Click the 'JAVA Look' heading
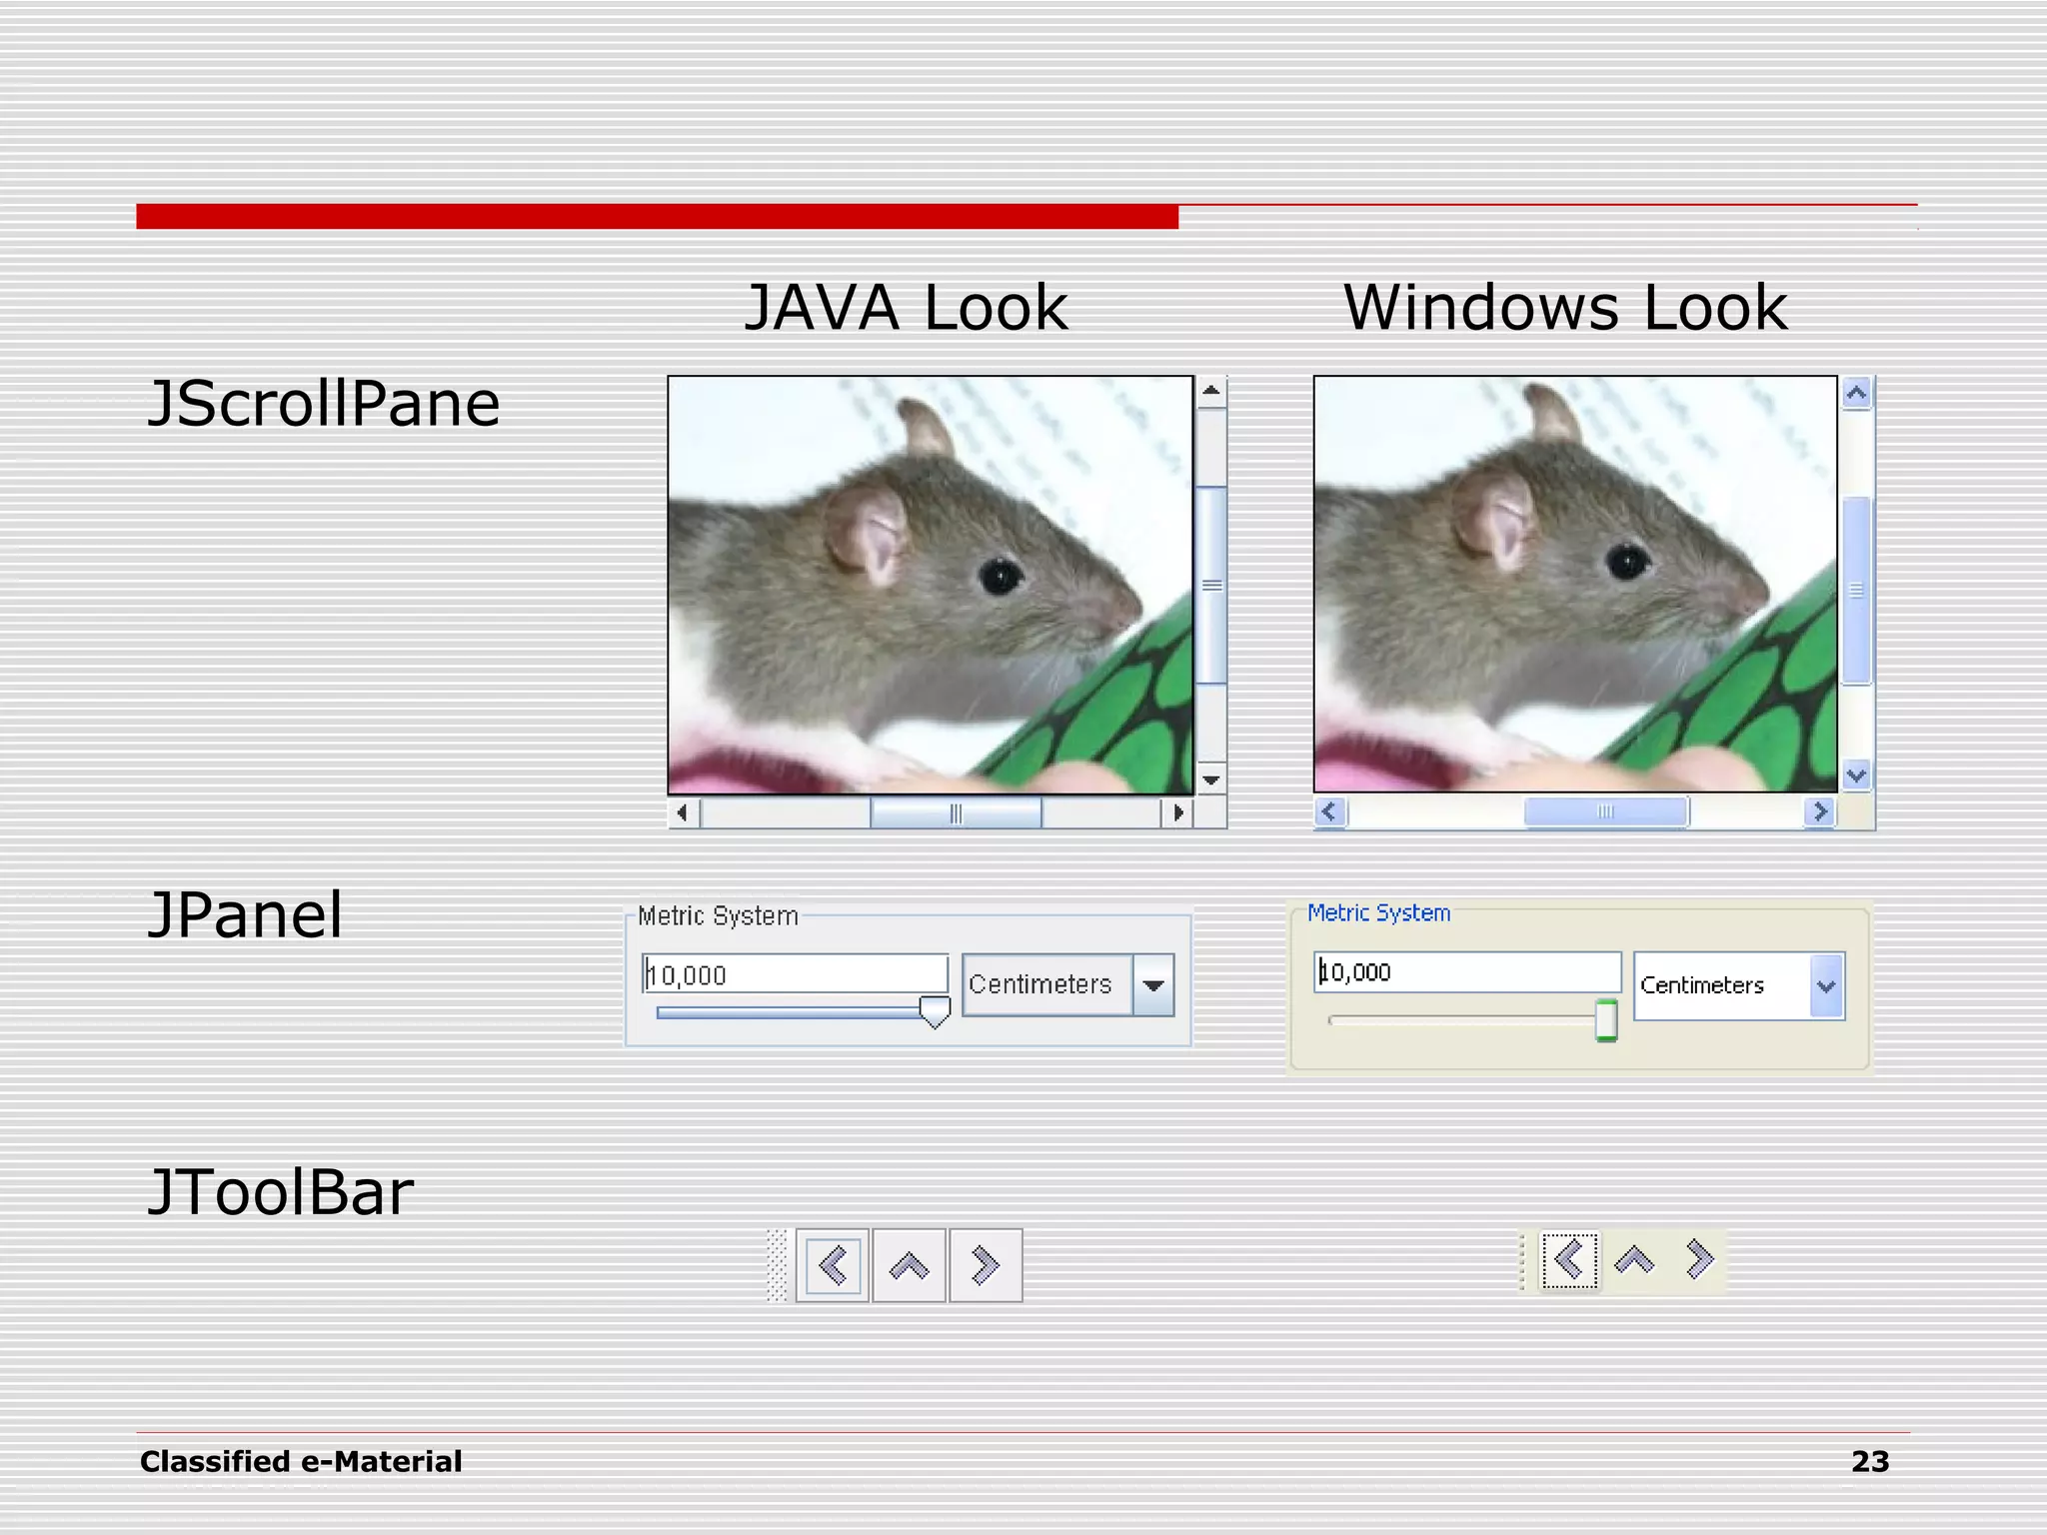Viewport: 2047px width, 1535px height. click(x=907, y=307)
